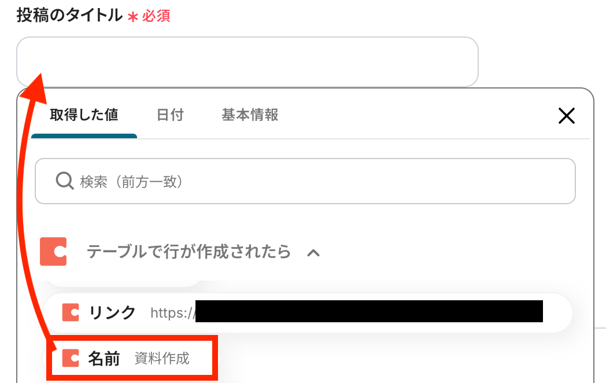
Task: Close the value picker panel with X
Action: pyautogui.click(x=566, y=116)
